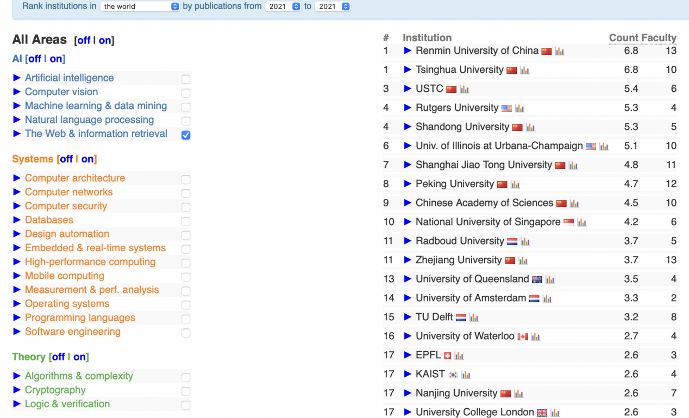
Task: Open chart icon for National University of Singapore
Action: tap(582, 222)
